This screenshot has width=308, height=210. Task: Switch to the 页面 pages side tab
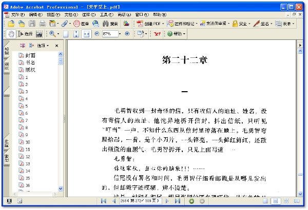[x=7, y=66]
